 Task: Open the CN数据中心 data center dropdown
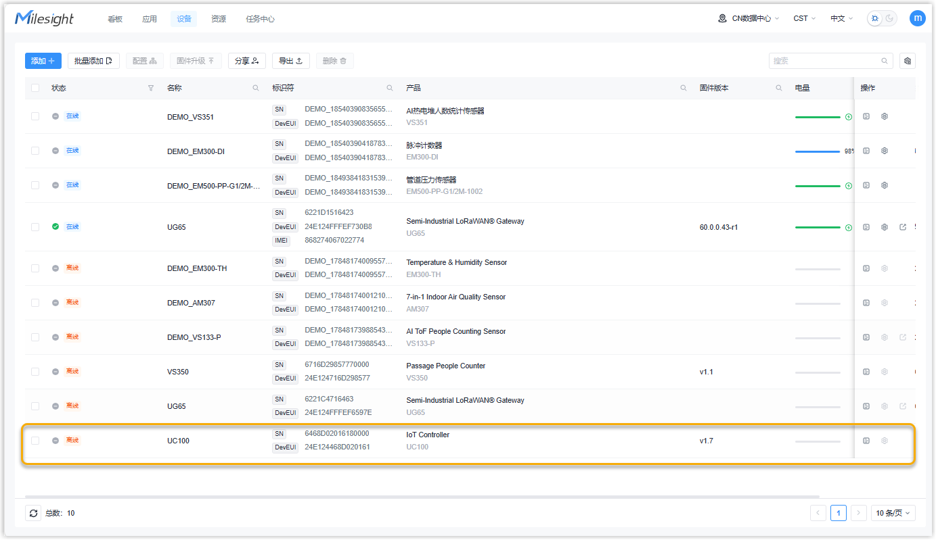(x=749, y=18)
